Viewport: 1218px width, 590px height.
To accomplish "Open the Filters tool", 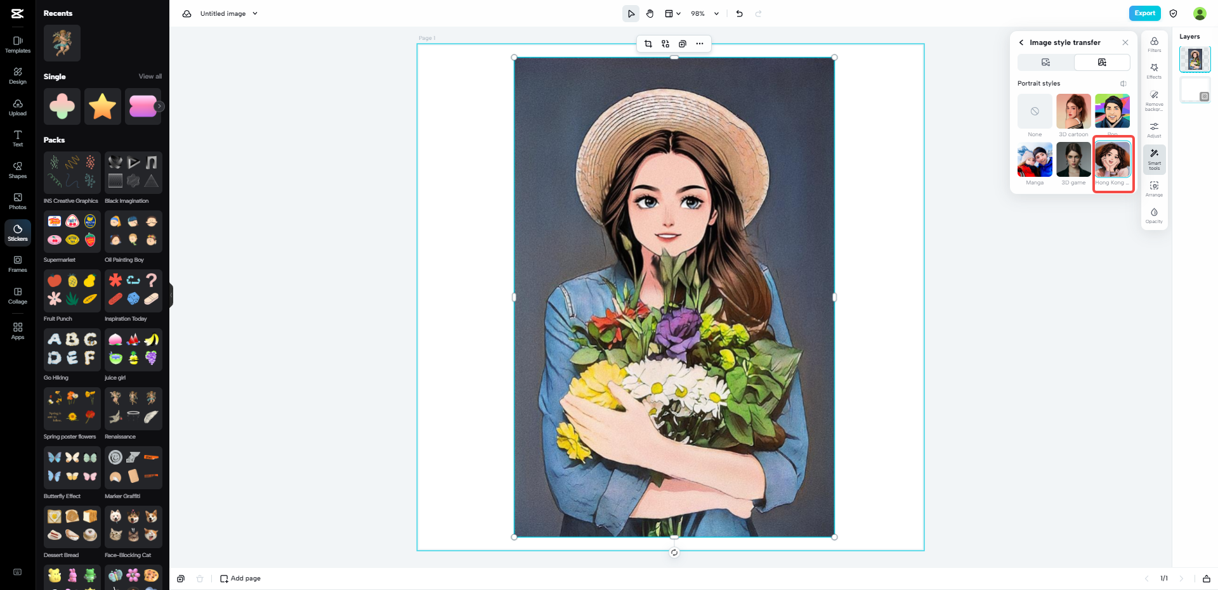I will (1155, 44).
